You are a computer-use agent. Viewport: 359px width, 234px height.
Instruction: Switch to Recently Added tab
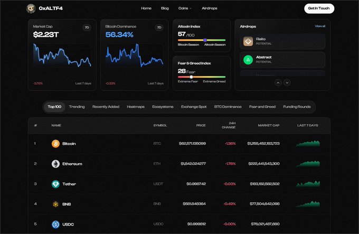[106, 107]
